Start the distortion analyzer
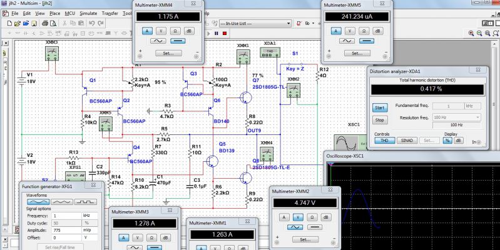The width and height of the screenshot is (500, 250). [379, 107]
